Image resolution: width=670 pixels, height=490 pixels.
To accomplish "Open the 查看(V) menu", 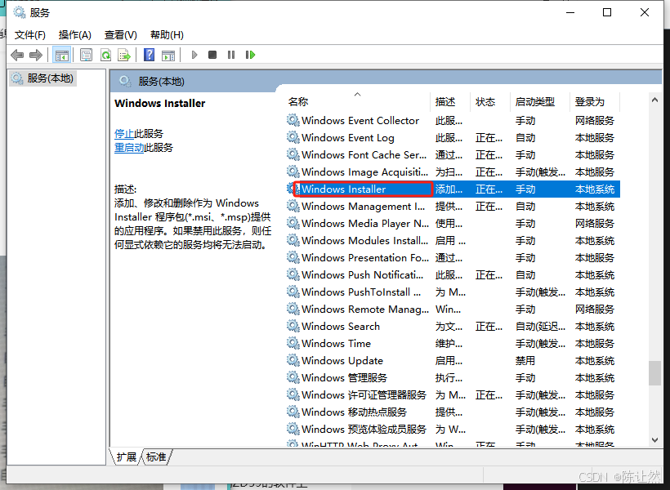I will [x=120, y=35].
